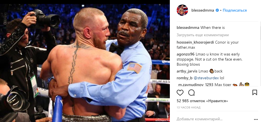Image resolution: width=261 pixels, height=122 pixels.
Task: Click the heart like icon
Action: (x=180, y=93)
